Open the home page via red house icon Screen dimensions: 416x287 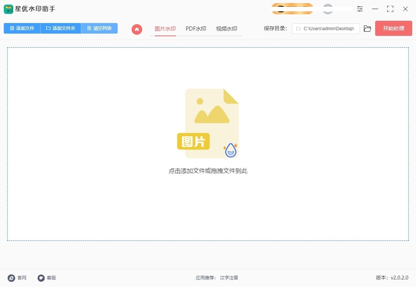[137, 29]
